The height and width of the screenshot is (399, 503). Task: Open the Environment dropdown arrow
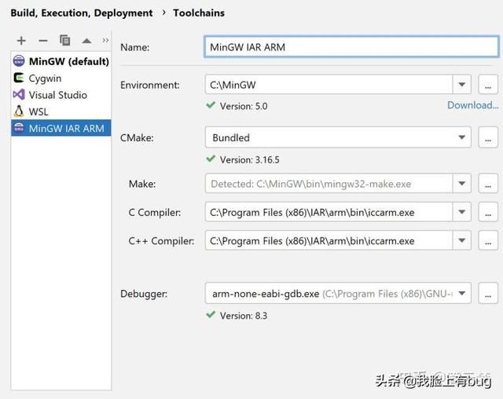tap(461, 85)
